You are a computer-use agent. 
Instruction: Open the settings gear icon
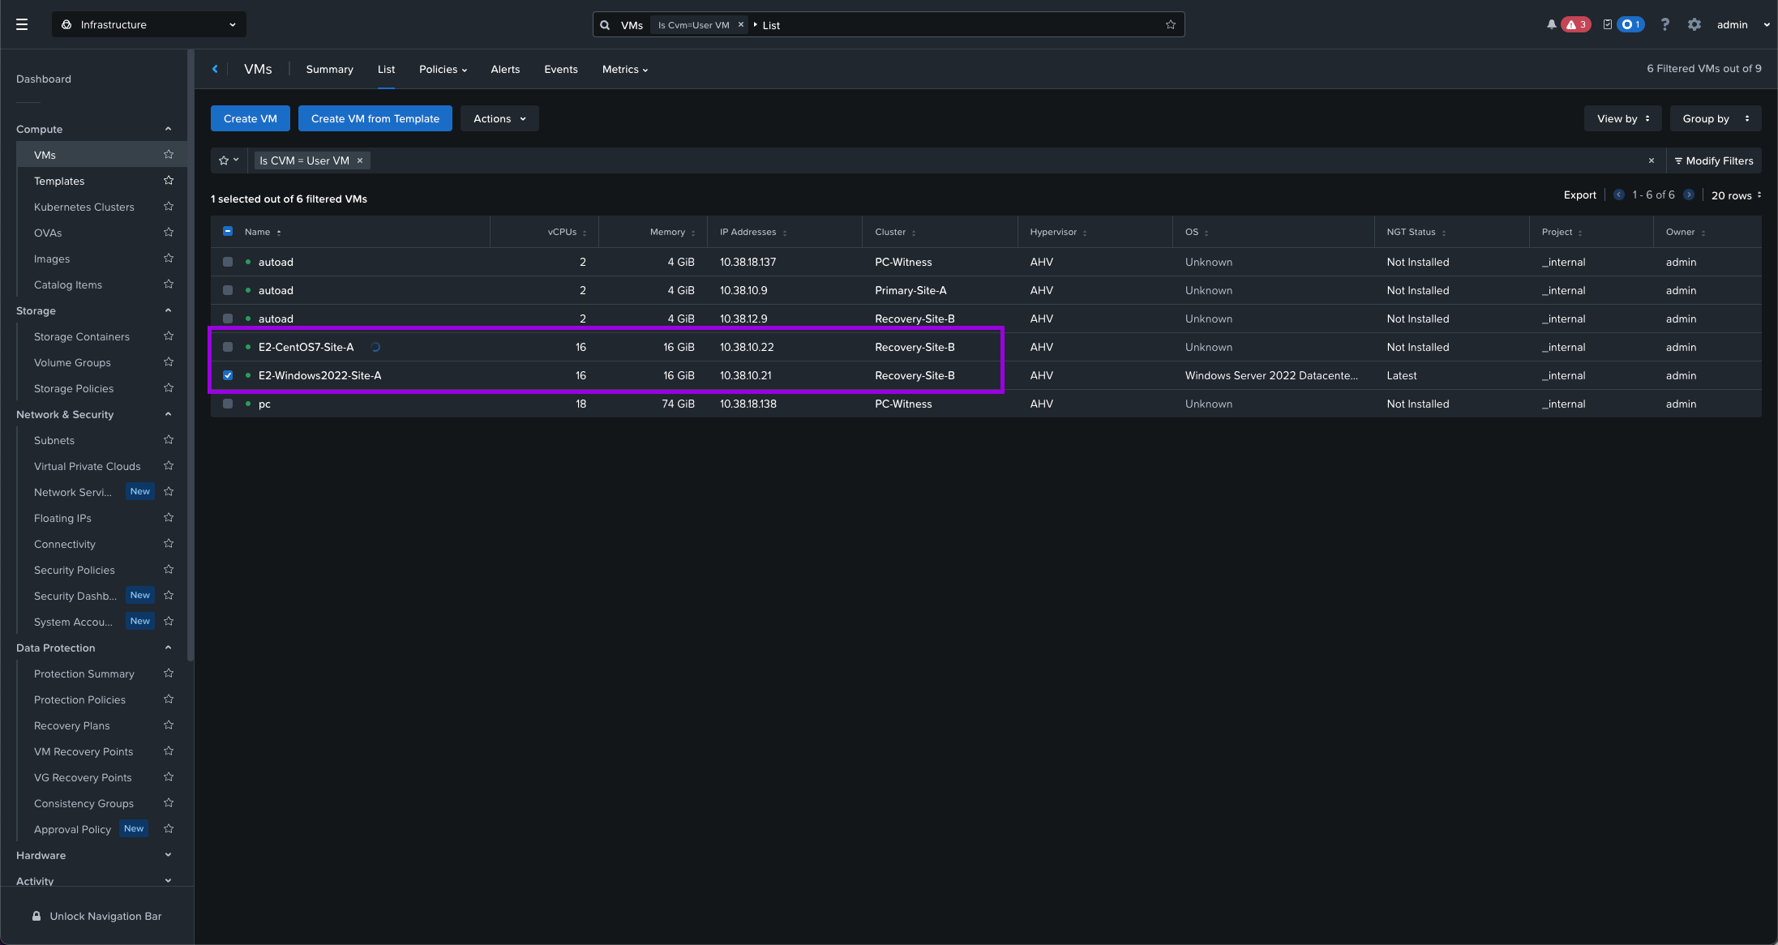pyautogui.click(x=1694, y=24)
